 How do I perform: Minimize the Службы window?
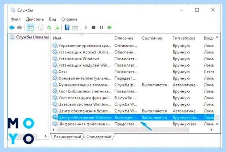coord(182,10)
